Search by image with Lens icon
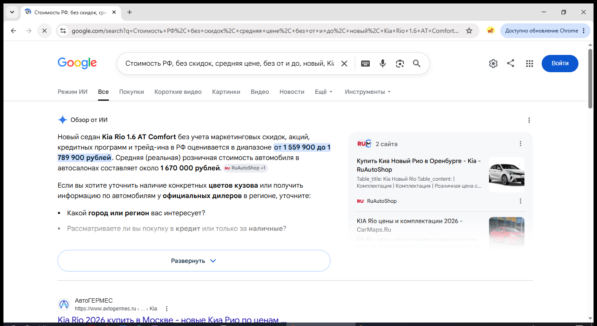Image resolution: width=597 pixels, height=326 pixels. pyautogui.click(x=400, y=64)
